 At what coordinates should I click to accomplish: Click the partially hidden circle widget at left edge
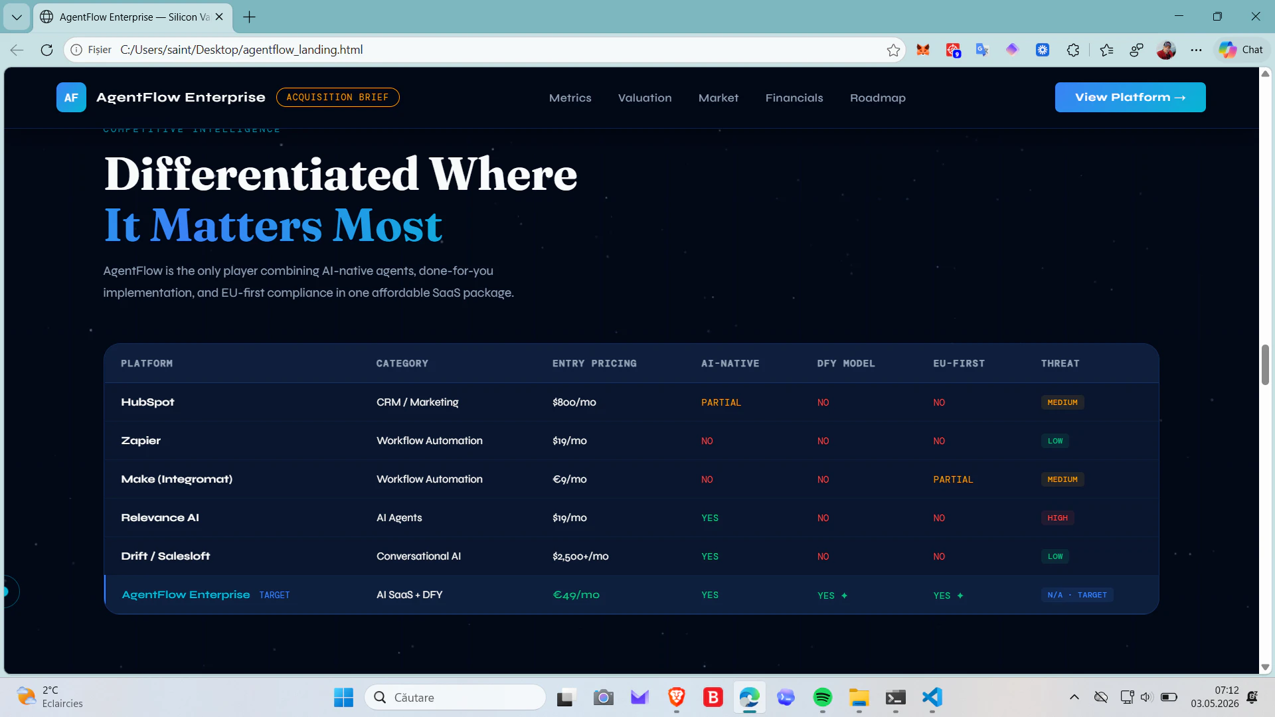pos(9,592)
